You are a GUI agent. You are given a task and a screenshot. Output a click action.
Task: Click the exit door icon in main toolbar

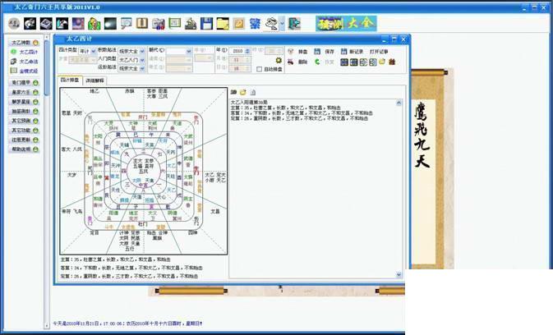(x=294, y=24)
